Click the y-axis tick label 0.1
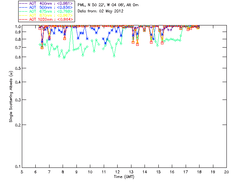Viewport: 233px width, 186px height. tap(17, 167)
